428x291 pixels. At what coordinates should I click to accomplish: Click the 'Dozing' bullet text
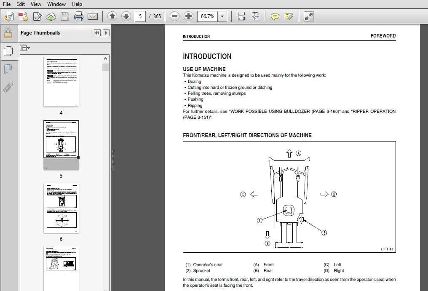click(x=194, y=81)
